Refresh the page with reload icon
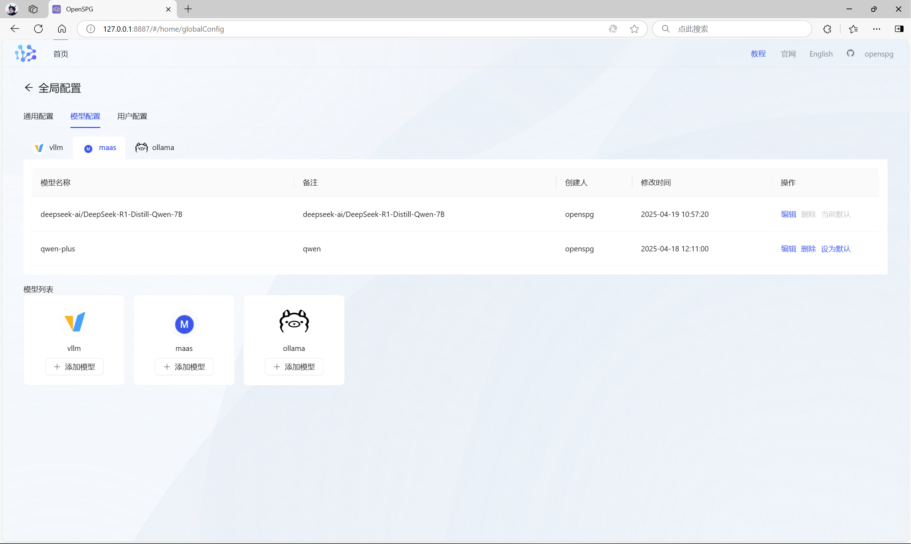 tap(38, 29)
